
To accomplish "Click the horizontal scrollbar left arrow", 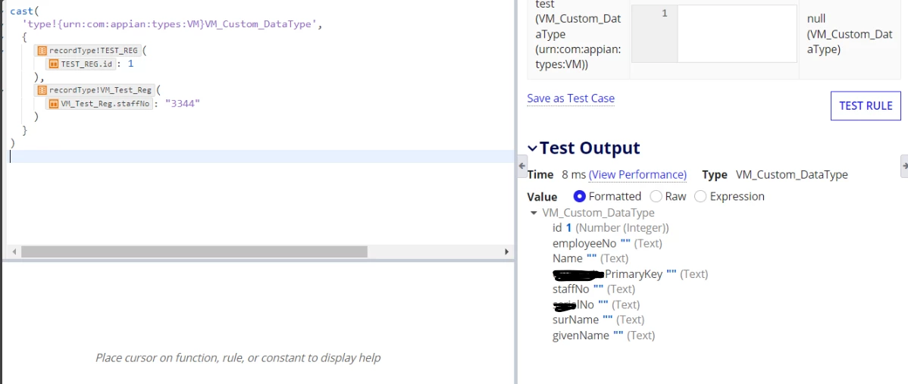I will click(x=14, y=252).
